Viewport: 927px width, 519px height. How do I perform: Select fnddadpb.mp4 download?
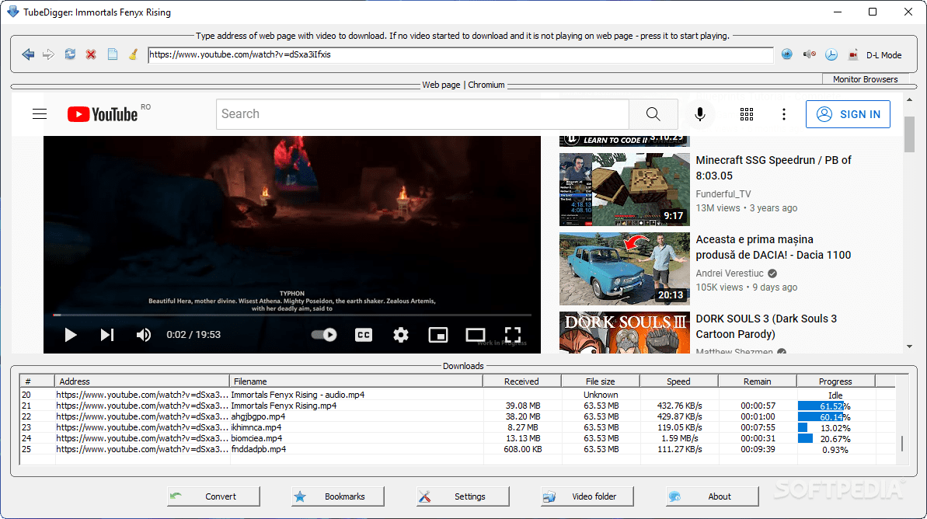click(457, 449)
